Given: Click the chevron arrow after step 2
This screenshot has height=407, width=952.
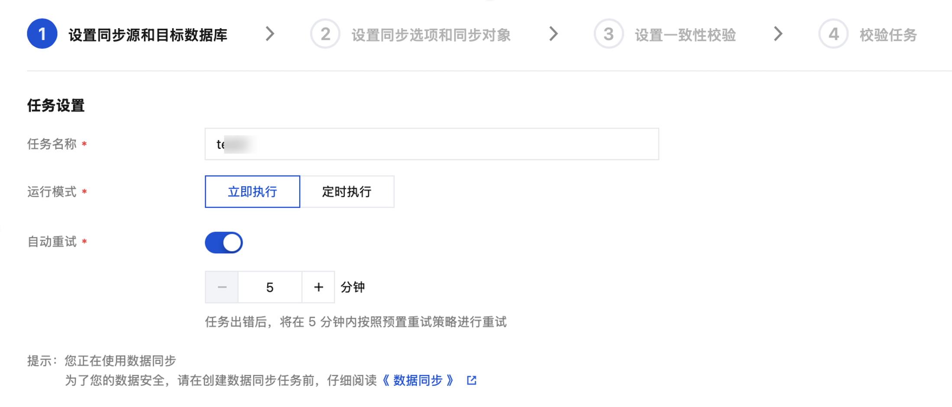Looking at the screenshot, I should click(553, 34).
